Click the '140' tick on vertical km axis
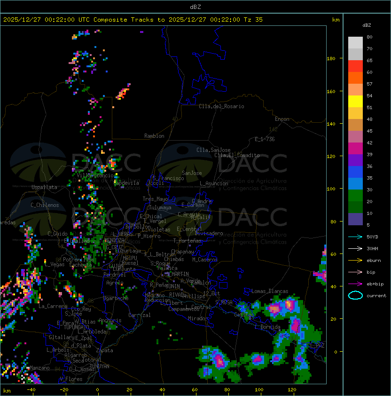Image resolution: width=391 pixels, height=396 pixels. click(x=331, y=124)
